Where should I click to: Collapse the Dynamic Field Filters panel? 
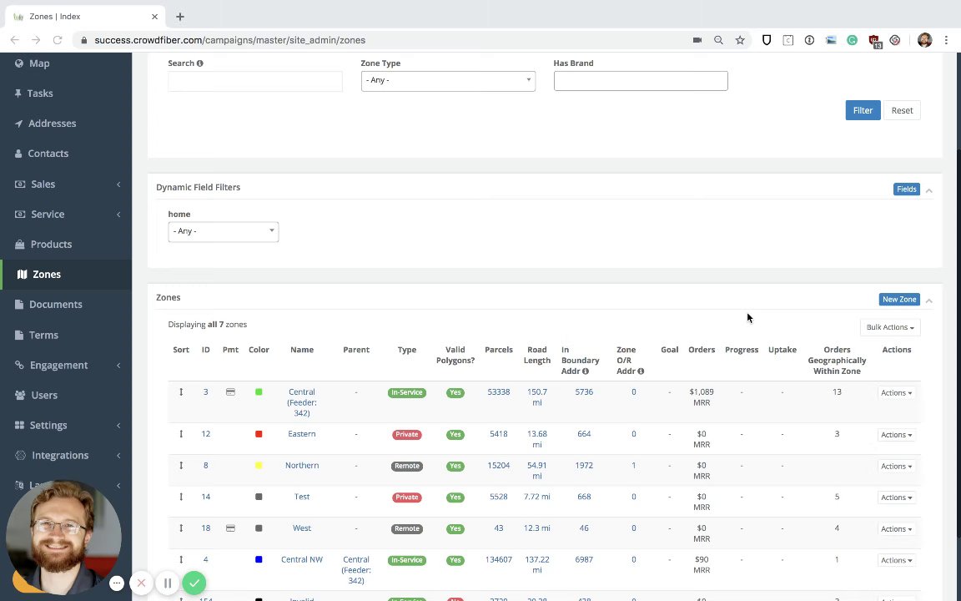[x=929, y=190]
